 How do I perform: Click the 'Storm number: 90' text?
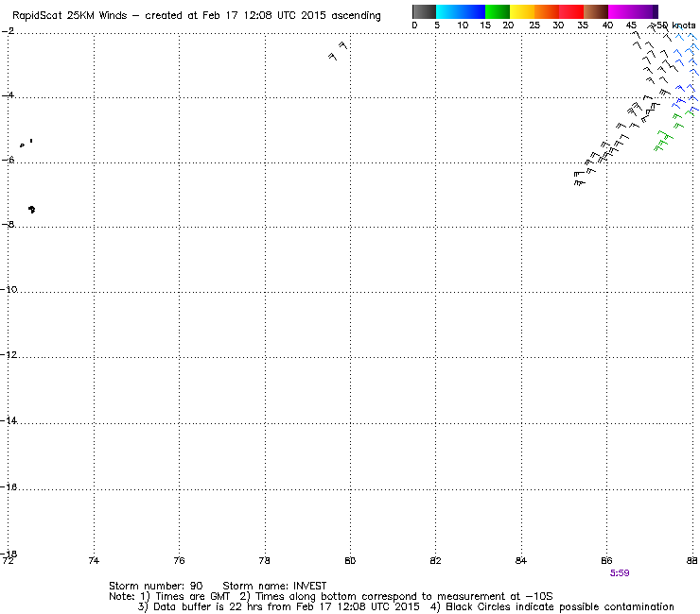point(156,586)
